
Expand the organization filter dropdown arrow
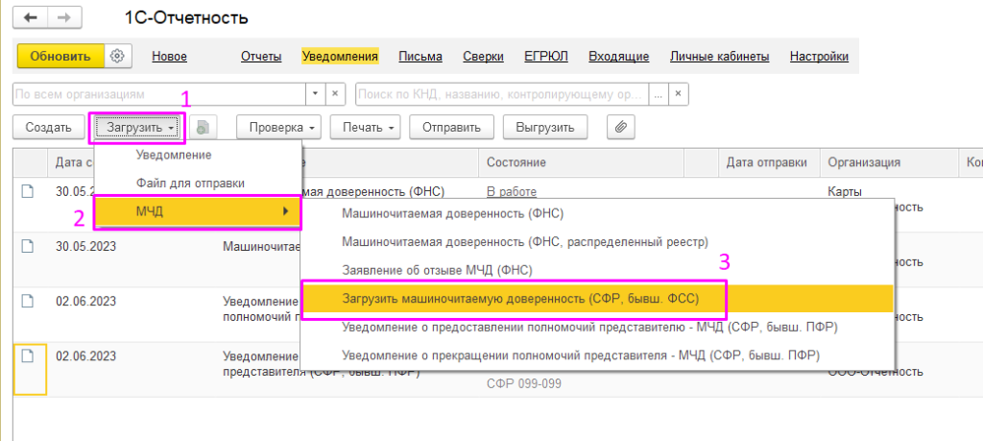pyautogui.click(x=316, y=94)
